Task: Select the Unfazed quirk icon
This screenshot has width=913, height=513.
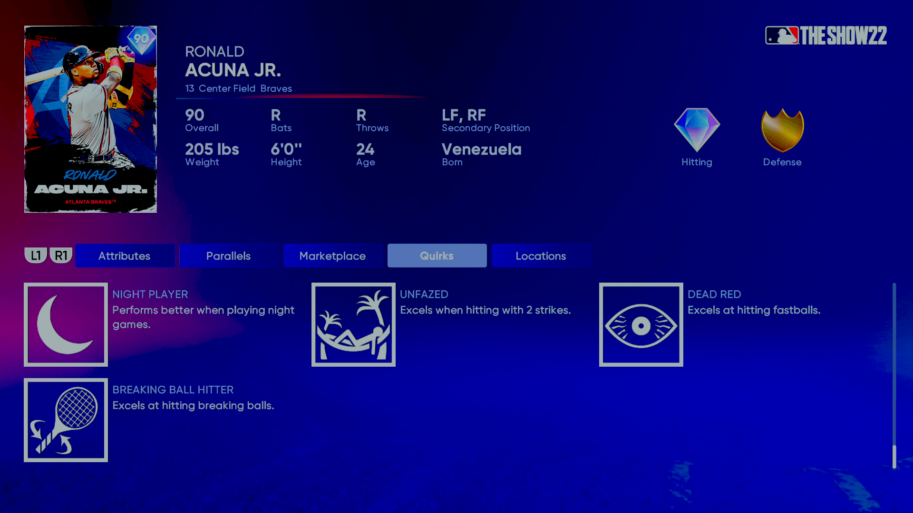Action: (354, 324)
